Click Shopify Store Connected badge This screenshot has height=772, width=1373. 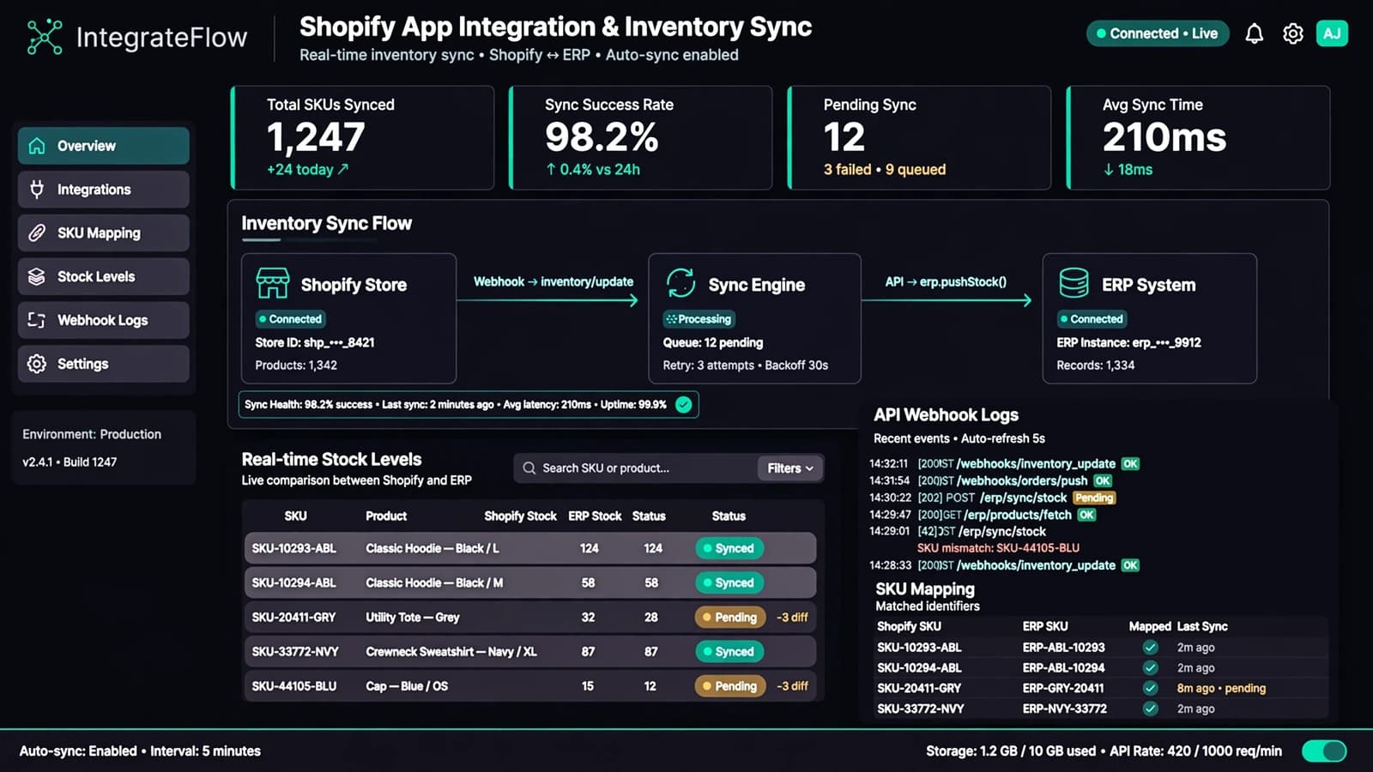coord(290,319)
